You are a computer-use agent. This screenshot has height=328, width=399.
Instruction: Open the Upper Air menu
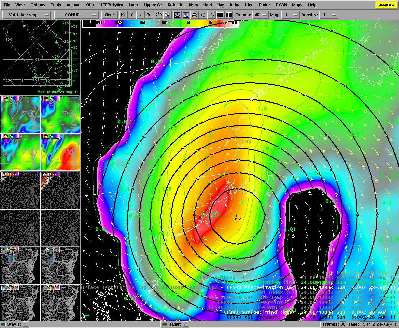153,5
